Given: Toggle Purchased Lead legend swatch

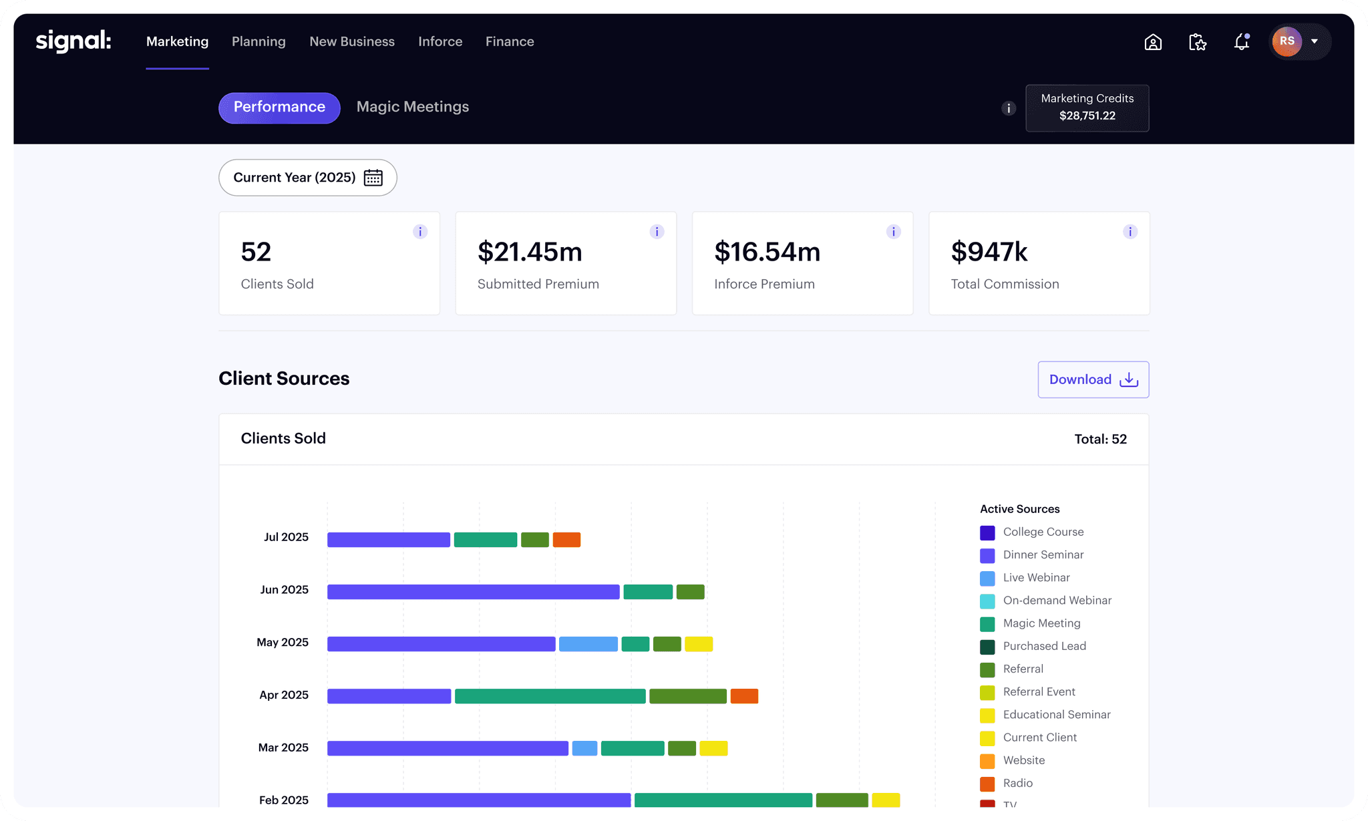Looking at the screenshot, I should coord(987,647).
